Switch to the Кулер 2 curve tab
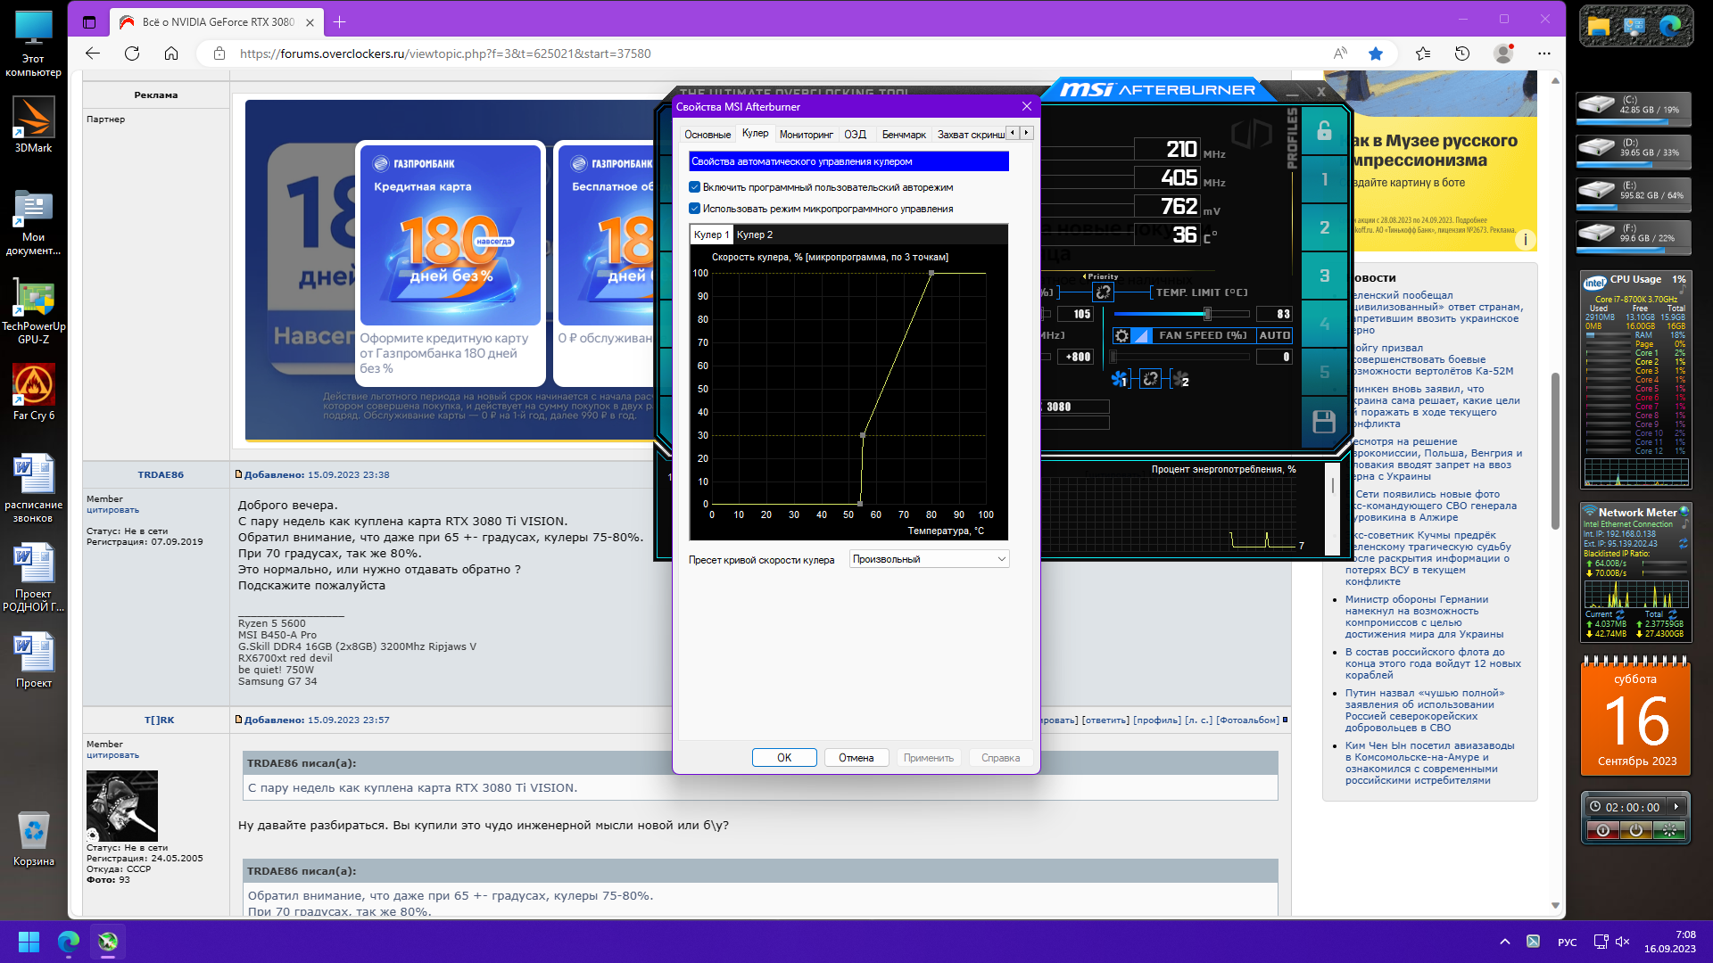 pos(755,235)
